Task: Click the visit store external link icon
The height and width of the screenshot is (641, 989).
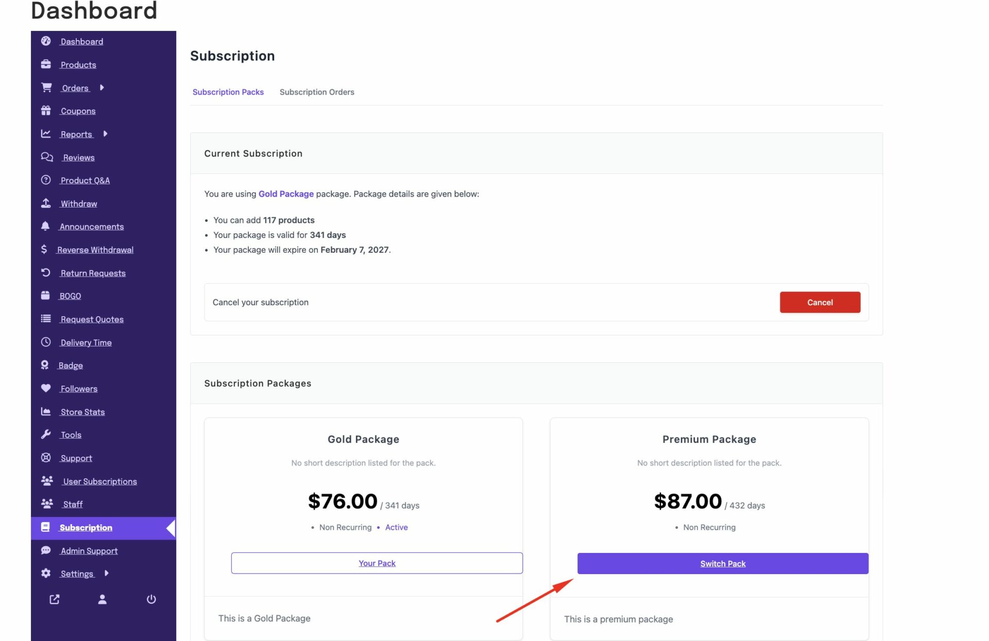Action: [55, 599]
